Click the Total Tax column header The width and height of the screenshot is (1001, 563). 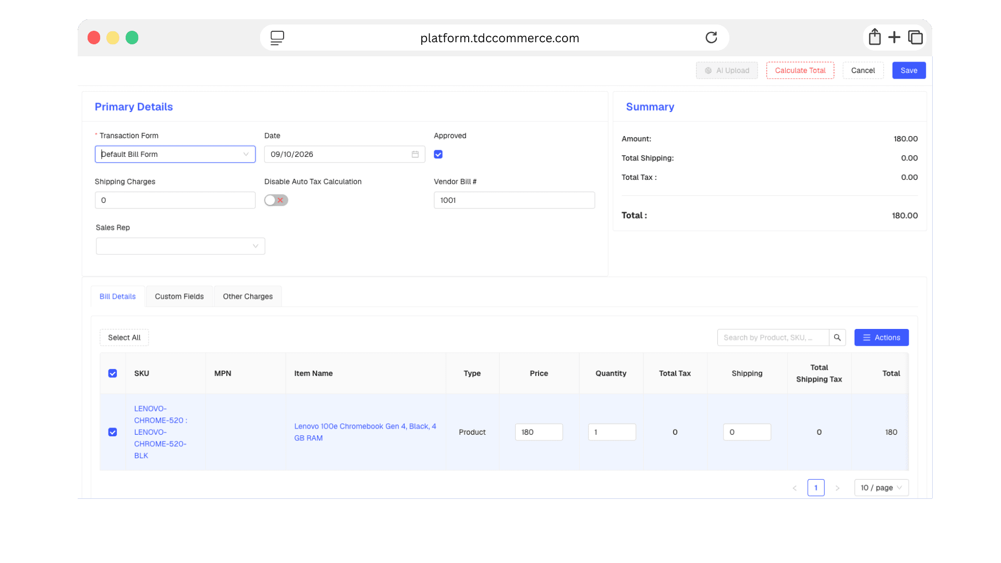point(675,373)
